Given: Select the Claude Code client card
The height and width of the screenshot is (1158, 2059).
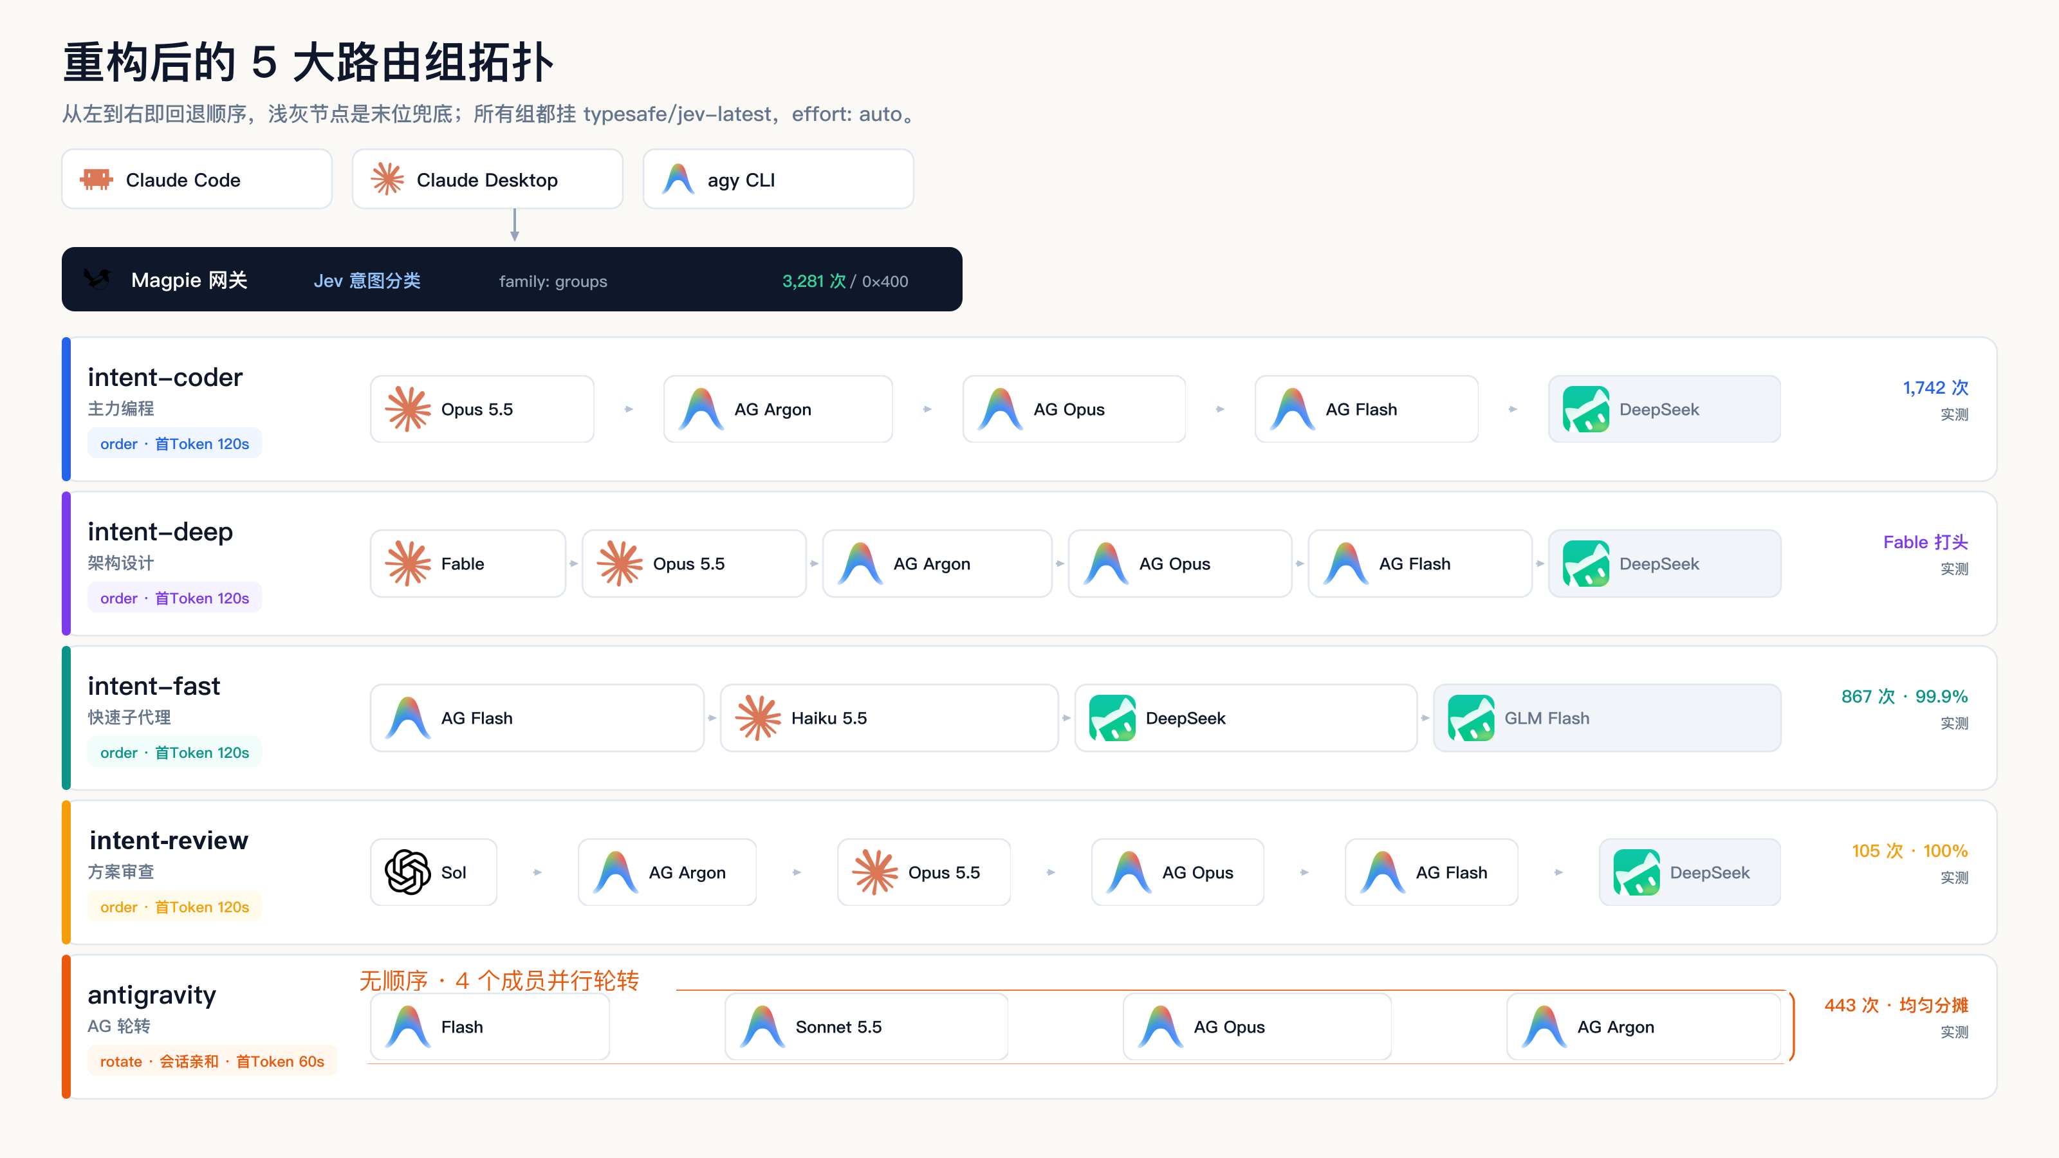Looking at the screenshot, I should (x=197, y=179).
